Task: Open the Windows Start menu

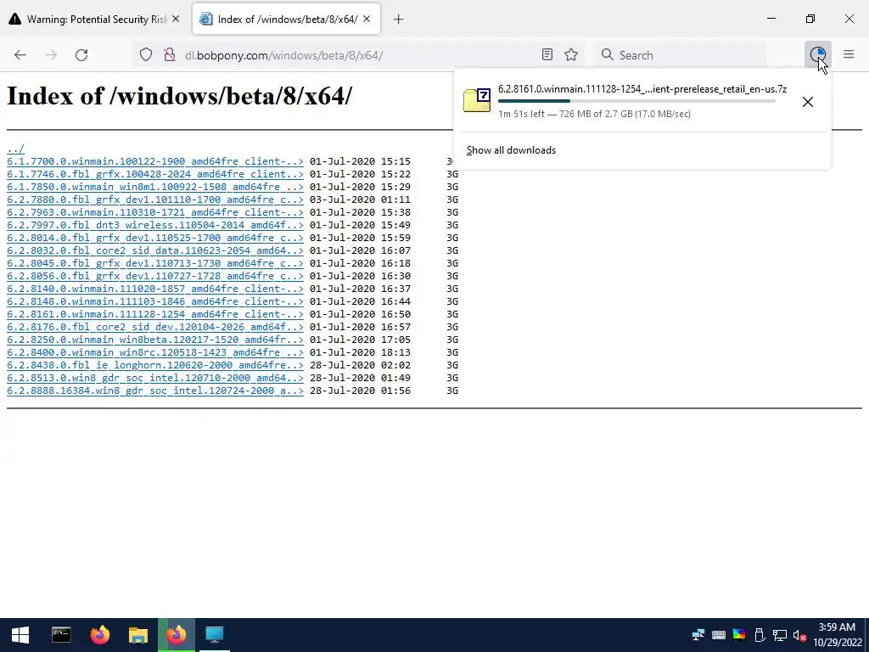Action: pos(20,635)
